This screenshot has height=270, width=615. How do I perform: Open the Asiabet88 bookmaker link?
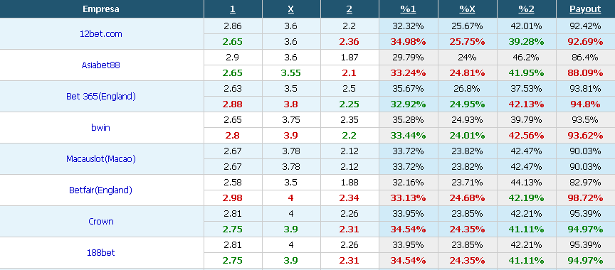click(101, 65)
